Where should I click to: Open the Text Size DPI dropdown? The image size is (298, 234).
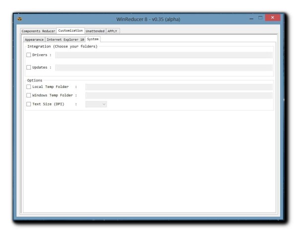click(x=96, y=104)
